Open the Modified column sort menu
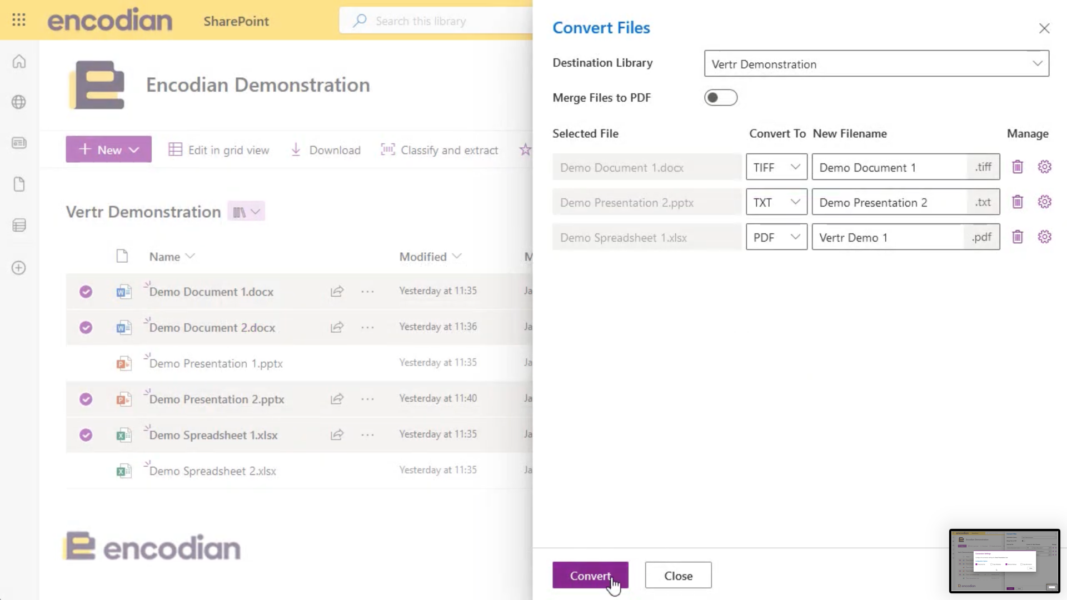Image resolution: width=1067 pixels, height=600 pixels. pyautogui.click(x=430, y=256)
